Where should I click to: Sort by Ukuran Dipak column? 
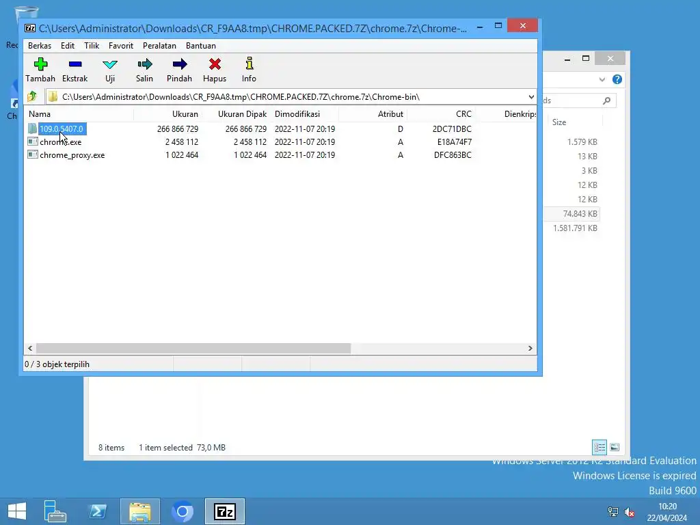[236, 114]
